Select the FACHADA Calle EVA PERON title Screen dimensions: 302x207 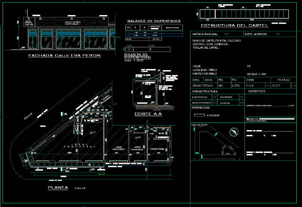(65, 55)
